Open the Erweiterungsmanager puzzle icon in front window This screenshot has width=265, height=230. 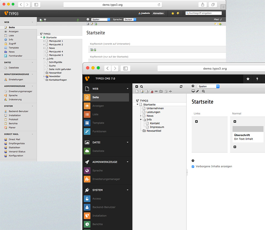(x=87, y=179)
